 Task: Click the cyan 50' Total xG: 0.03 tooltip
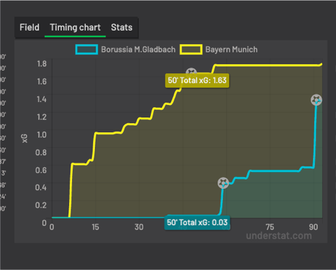pyautogui.click(x=197, y=222)
